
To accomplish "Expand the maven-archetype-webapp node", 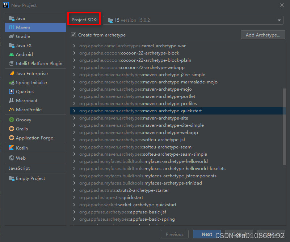I will click(x=74, y=133).
